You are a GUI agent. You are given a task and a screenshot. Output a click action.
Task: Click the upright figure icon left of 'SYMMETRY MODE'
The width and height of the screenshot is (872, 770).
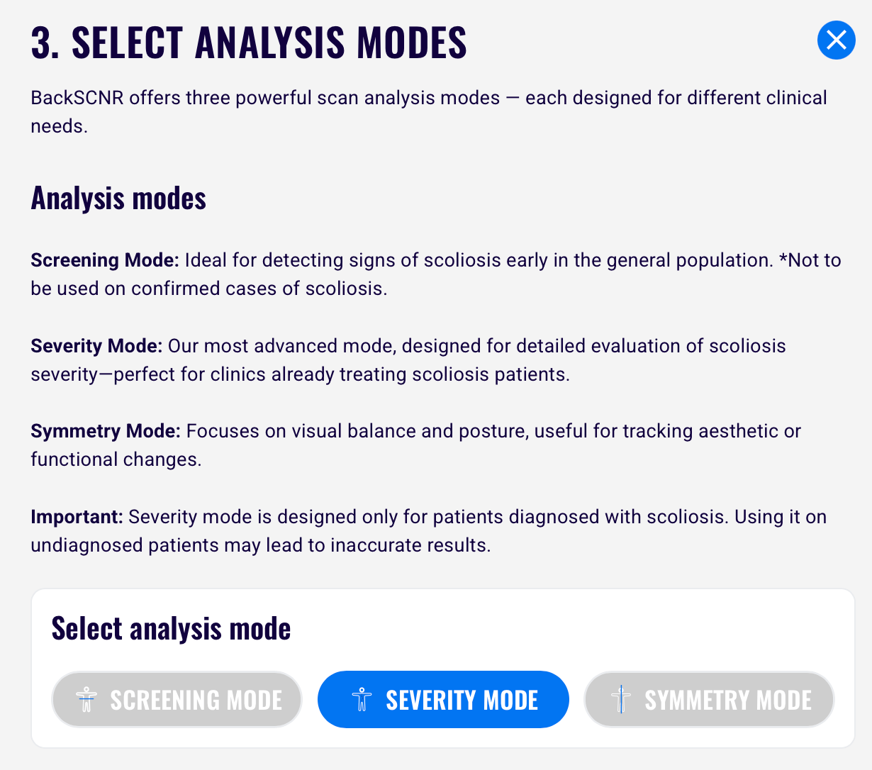(x=619, y=700)
